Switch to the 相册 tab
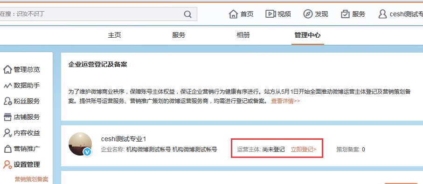Viewport: 423px width, 184px height. (243, 35)
